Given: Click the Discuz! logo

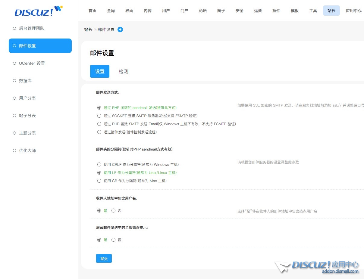Looking at the screenshot, I should pyautogui.click(x=38, y=11).
